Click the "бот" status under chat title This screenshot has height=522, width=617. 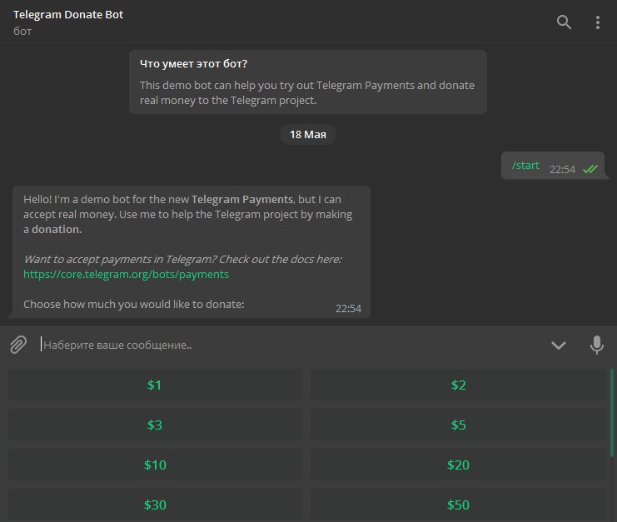[x=22, y=31]
